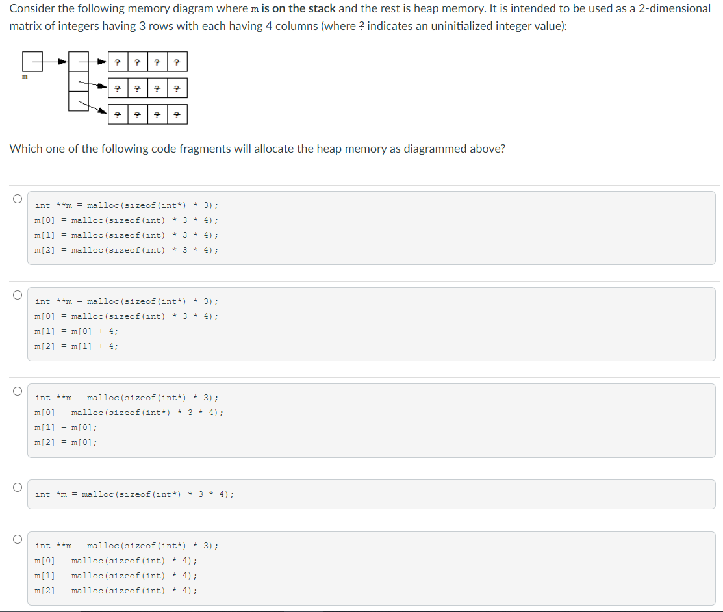Select the radio button for the first answer option
723x612 pixels.
18,198
